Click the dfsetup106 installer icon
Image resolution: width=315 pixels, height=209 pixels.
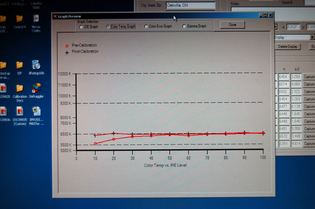point(36,65)
